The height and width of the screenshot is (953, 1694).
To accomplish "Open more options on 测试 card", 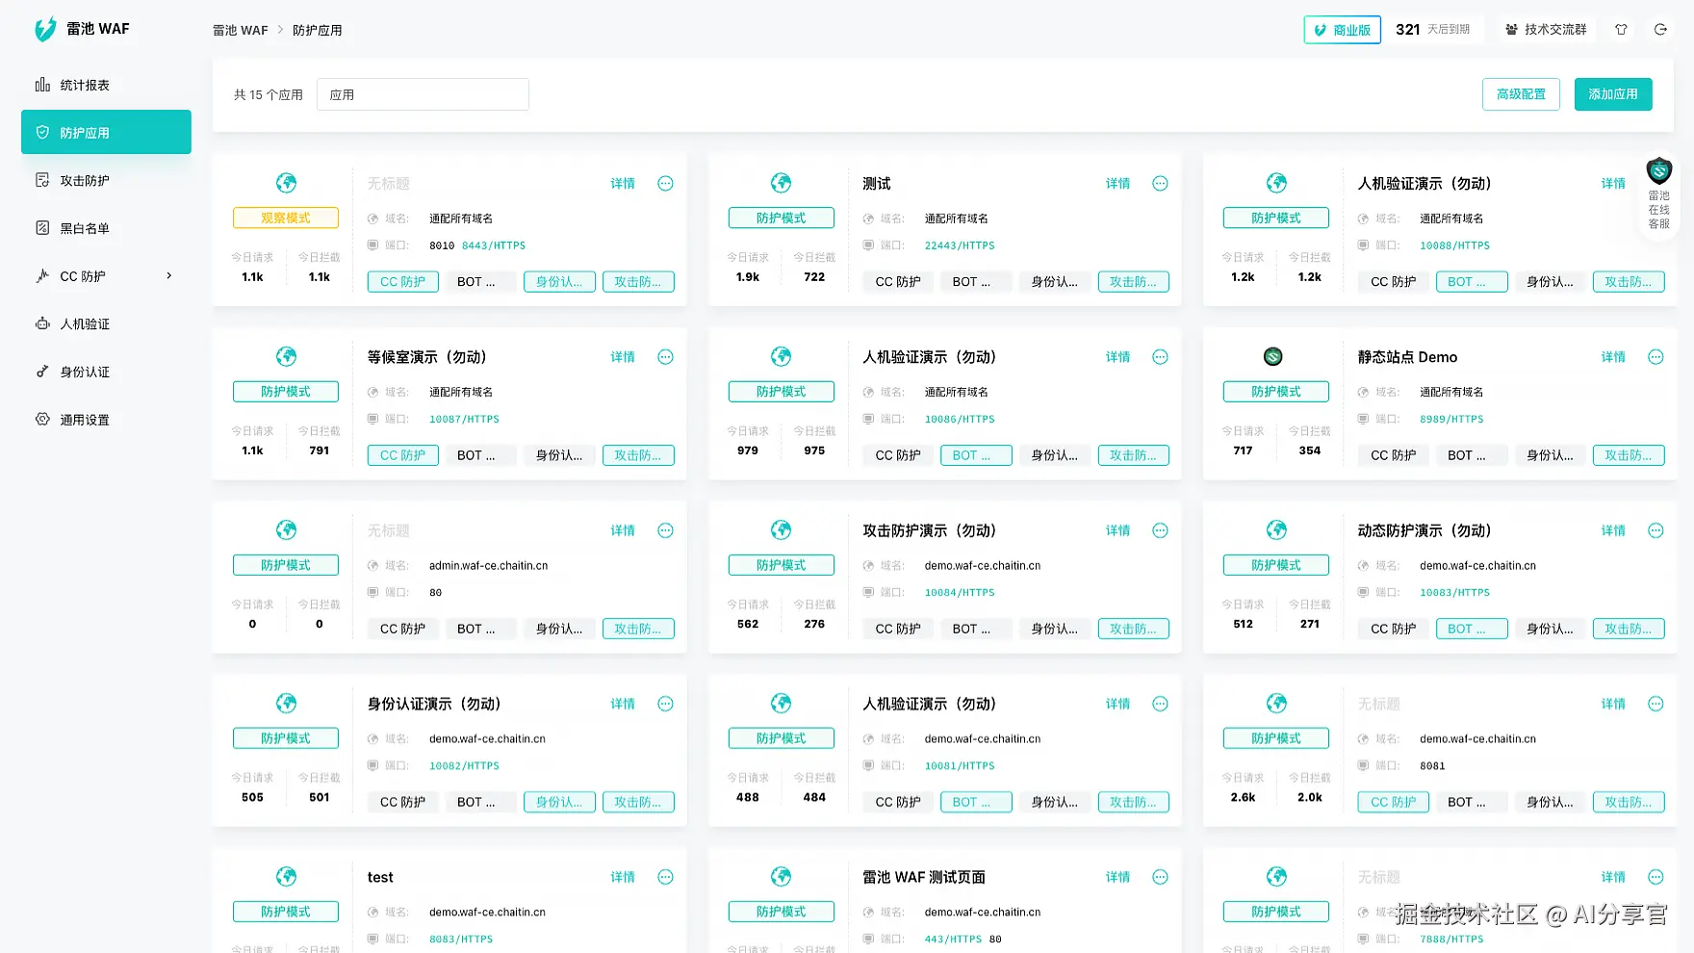I will click(x=1161, y=184).
